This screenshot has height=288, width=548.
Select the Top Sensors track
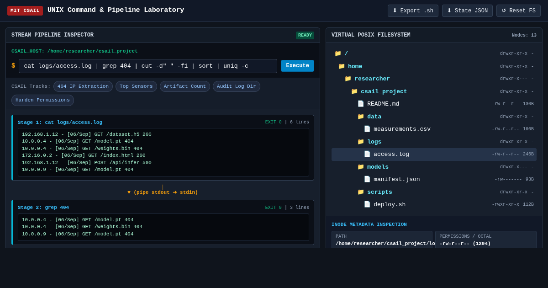[136, 86]
